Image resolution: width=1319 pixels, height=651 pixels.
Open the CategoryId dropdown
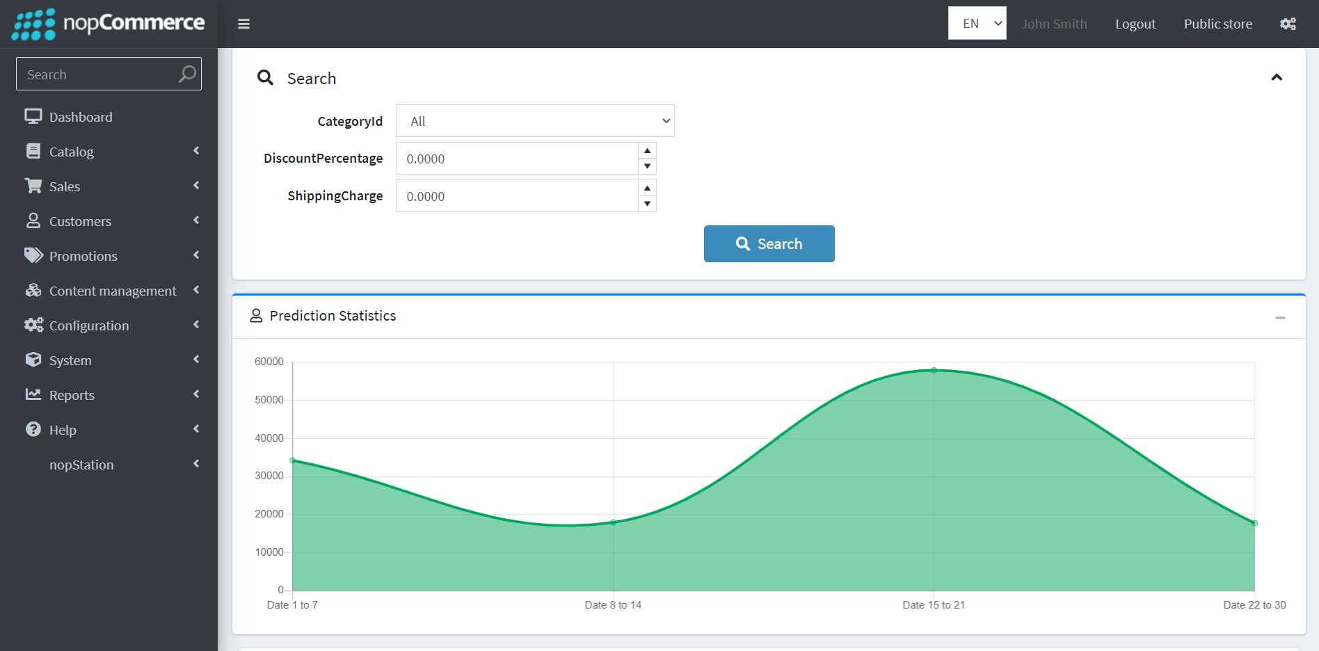point(535,121)
